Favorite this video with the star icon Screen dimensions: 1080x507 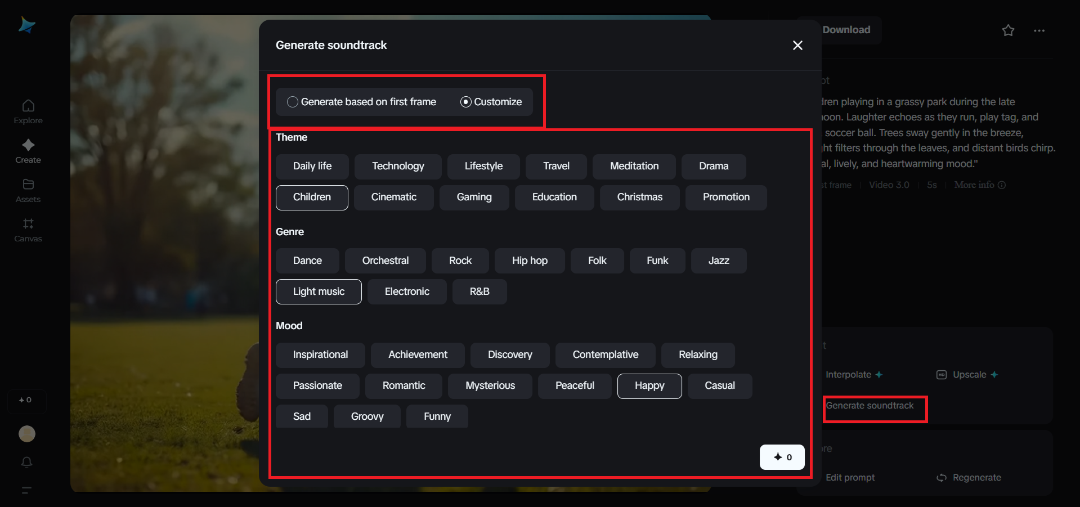pyautogui.click(x=1008, y=30)
